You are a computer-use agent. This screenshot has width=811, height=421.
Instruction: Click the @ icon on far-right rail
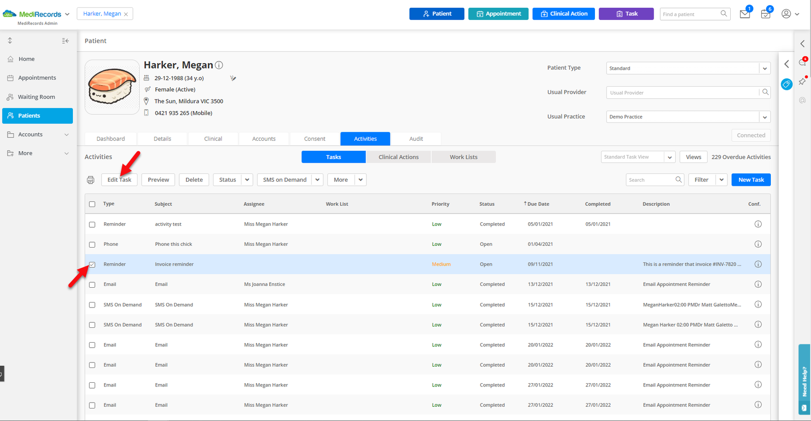tap(803, 100)
